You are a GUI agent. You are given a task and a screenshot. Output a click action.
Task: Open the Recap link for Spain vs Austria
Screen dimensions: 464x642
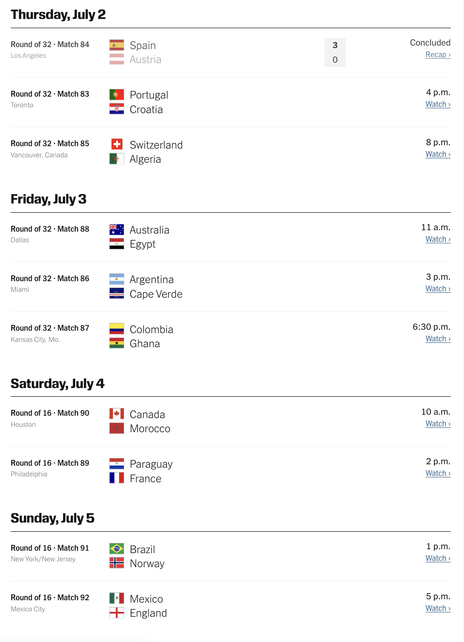click(438, 55)
